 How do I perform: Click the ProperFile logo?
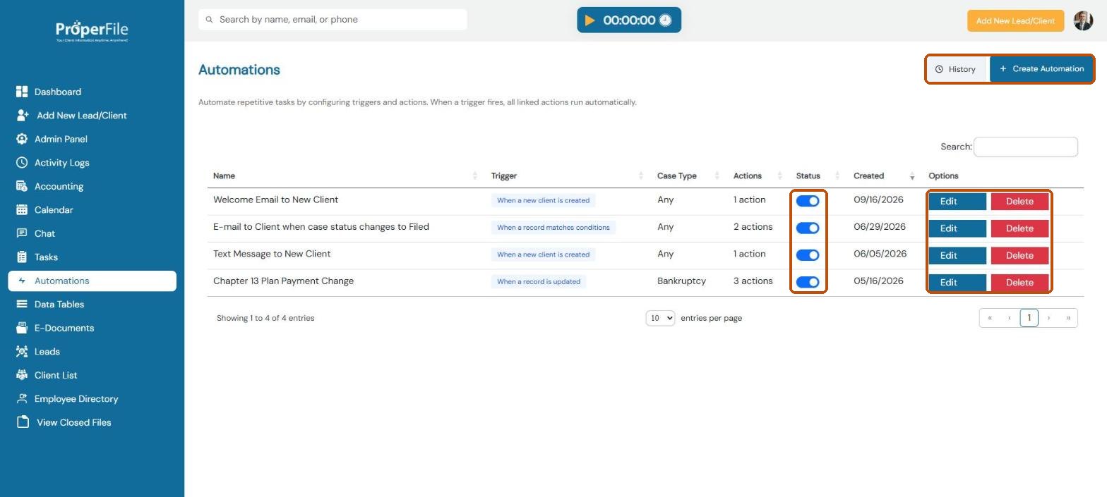[92, 31]
